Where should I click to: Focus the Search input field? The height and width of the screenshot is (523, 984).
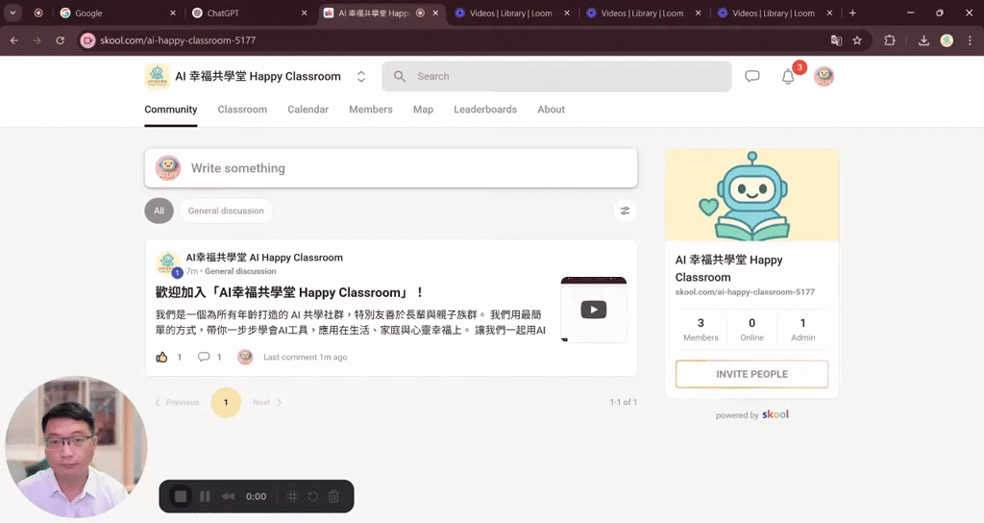556,77
